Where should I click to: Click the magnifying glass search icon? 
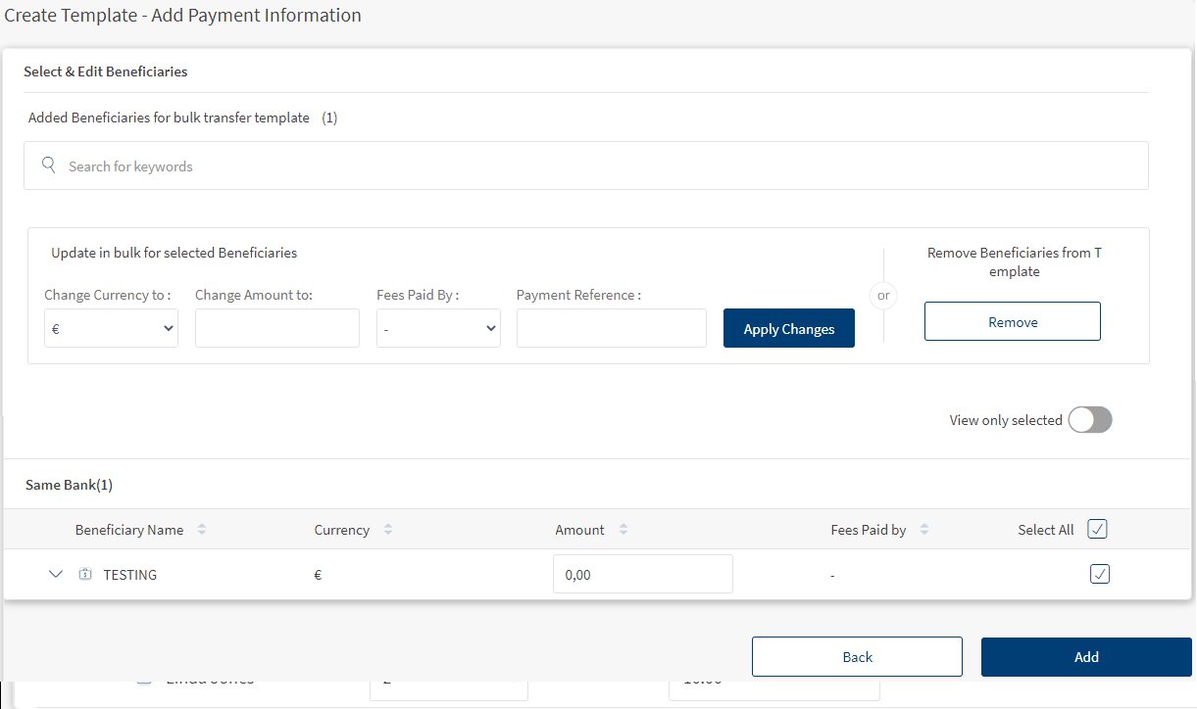click(49, 165)
